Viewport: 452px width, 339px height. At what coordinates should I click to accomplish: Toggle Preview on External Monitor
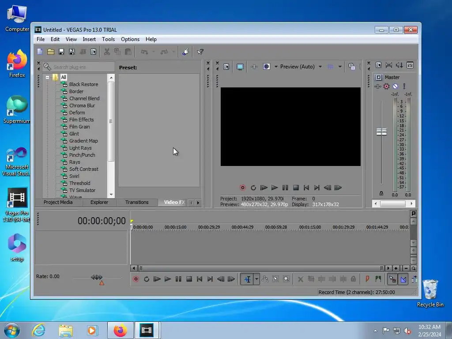(x=240, y=67)
